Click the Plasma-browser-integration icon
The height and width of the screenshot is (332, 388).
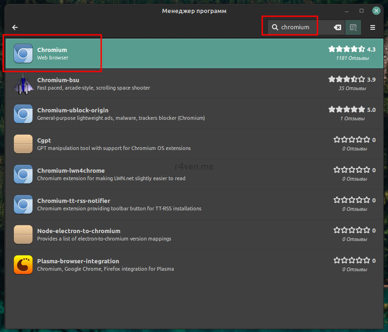(23, 265)
